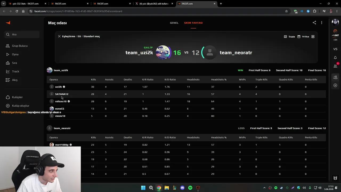Open the Chrome extensions puzzle menu
The width and height of the screenshot is (341, 192).
(315, 11)
